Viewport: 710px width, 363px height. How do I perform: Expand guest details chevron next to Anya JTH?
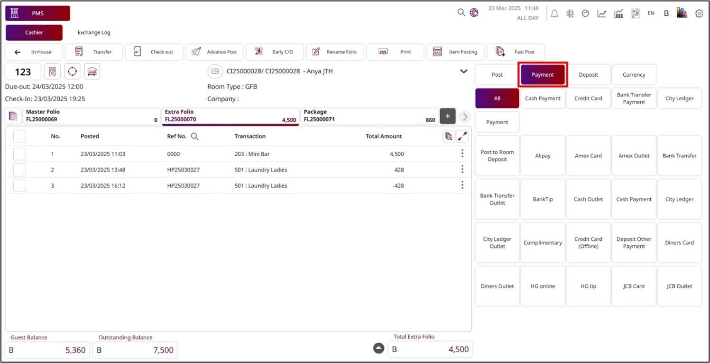point(464,71)
